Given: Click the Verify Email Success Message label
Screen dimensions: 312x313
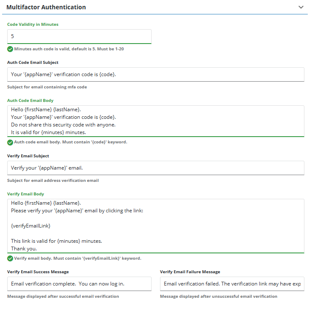Looking at the screenshot, I should [38, 272].
